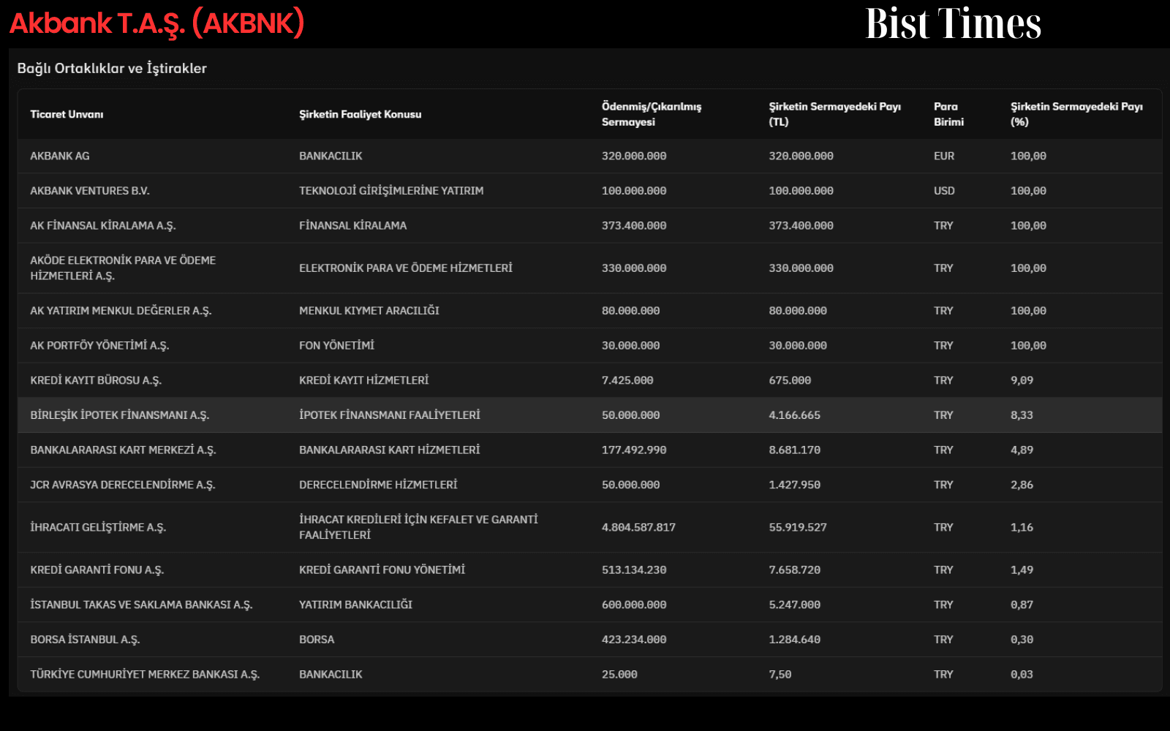Screen dimensions: 1170x731
Task: Click the 4.166.665 share value
Action: pyautogui.click(x=794, y=415)
